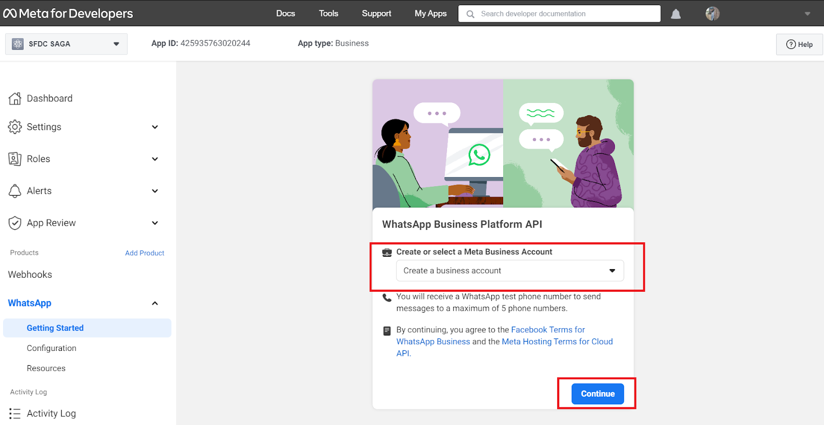The width and height of the screenshot is (824, 425).
Task: Click the Add Product link
Action: [x=145, y=253]
